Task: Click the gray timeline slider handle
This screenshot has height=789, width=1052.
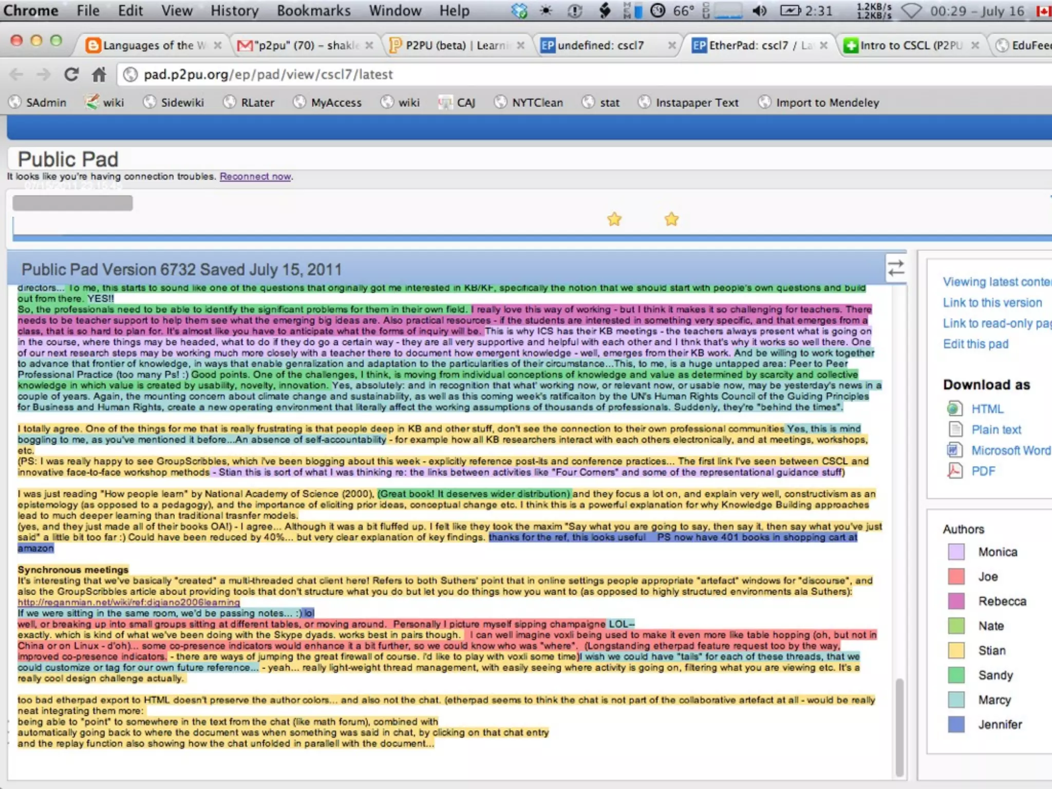Action: (x=72, y=203)
